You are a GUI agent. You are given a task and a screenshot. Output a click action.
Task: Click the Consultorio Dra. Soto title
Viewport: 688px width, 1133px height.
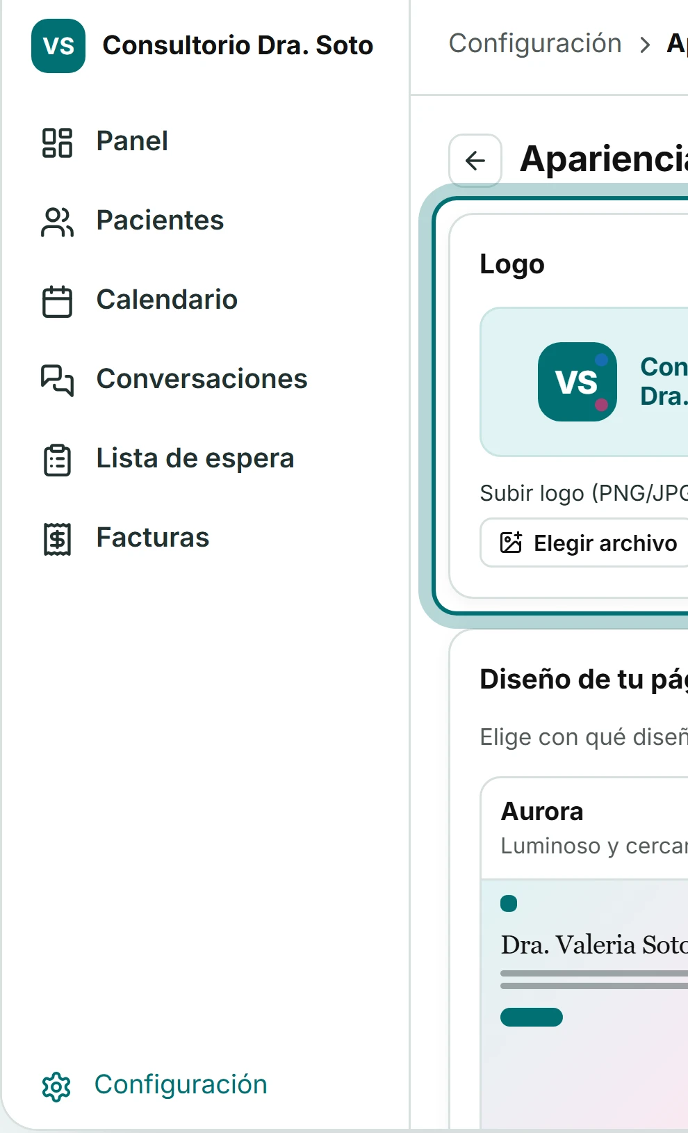click(x=238, y=46)
